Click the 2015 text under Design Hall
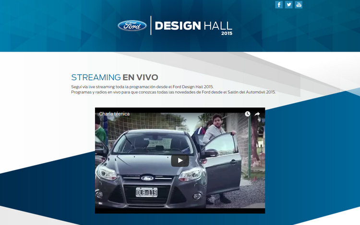 (x=227, y=34)
